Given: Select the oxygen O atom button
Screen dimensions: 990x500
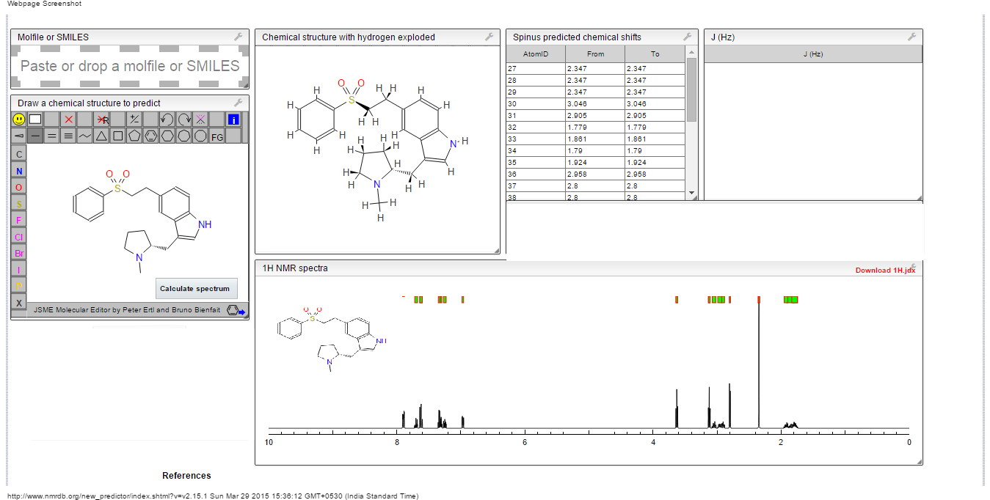Looking at the screenshot, I should (x=19, y=187).
